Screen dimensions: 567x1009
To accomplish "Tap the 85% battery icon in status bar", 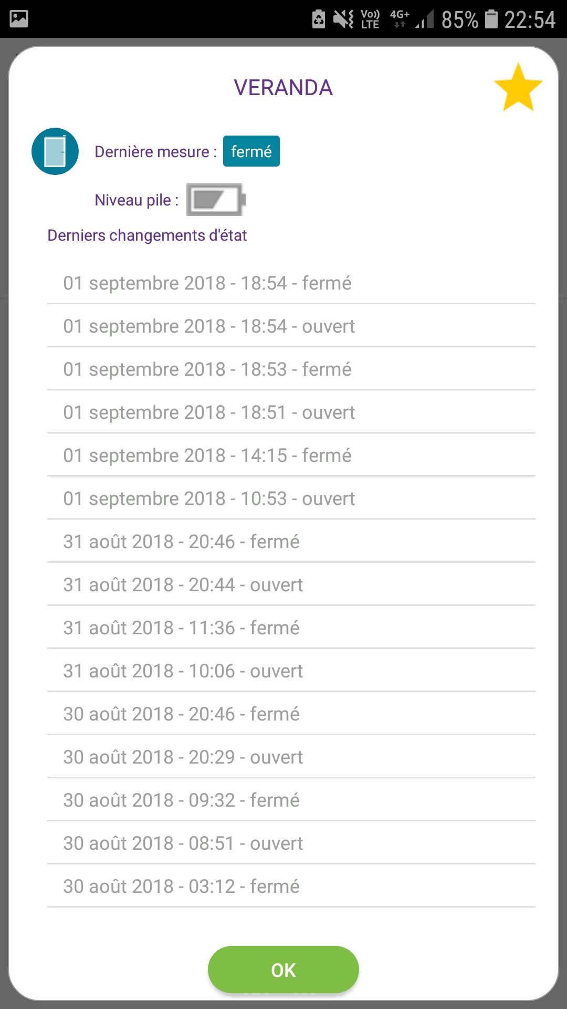I will pyautogui.click(x=491, y=19).
